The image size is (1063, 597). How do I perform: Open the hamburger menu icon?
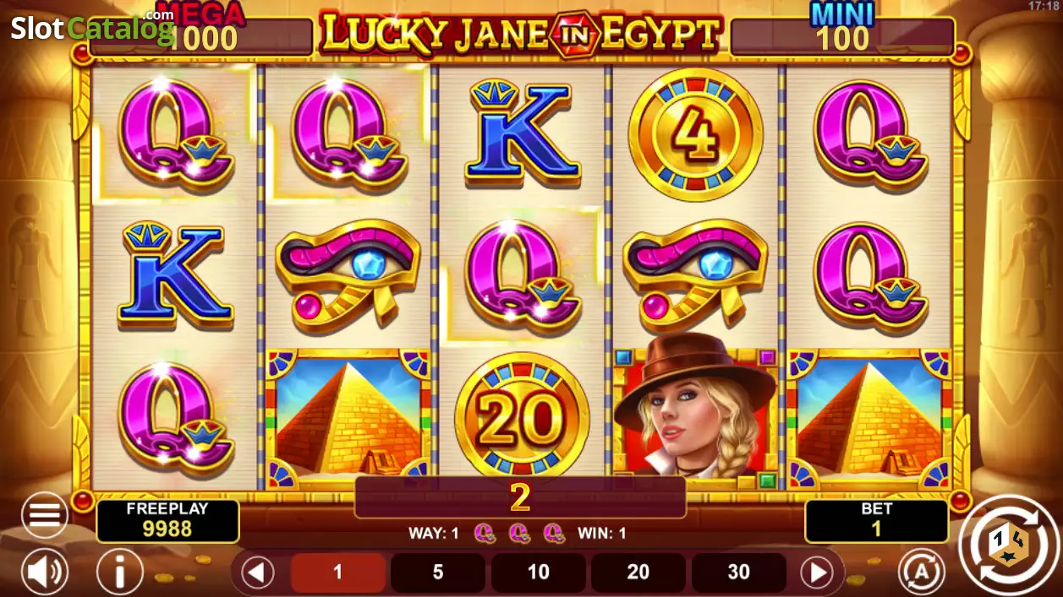pos(44,515)
